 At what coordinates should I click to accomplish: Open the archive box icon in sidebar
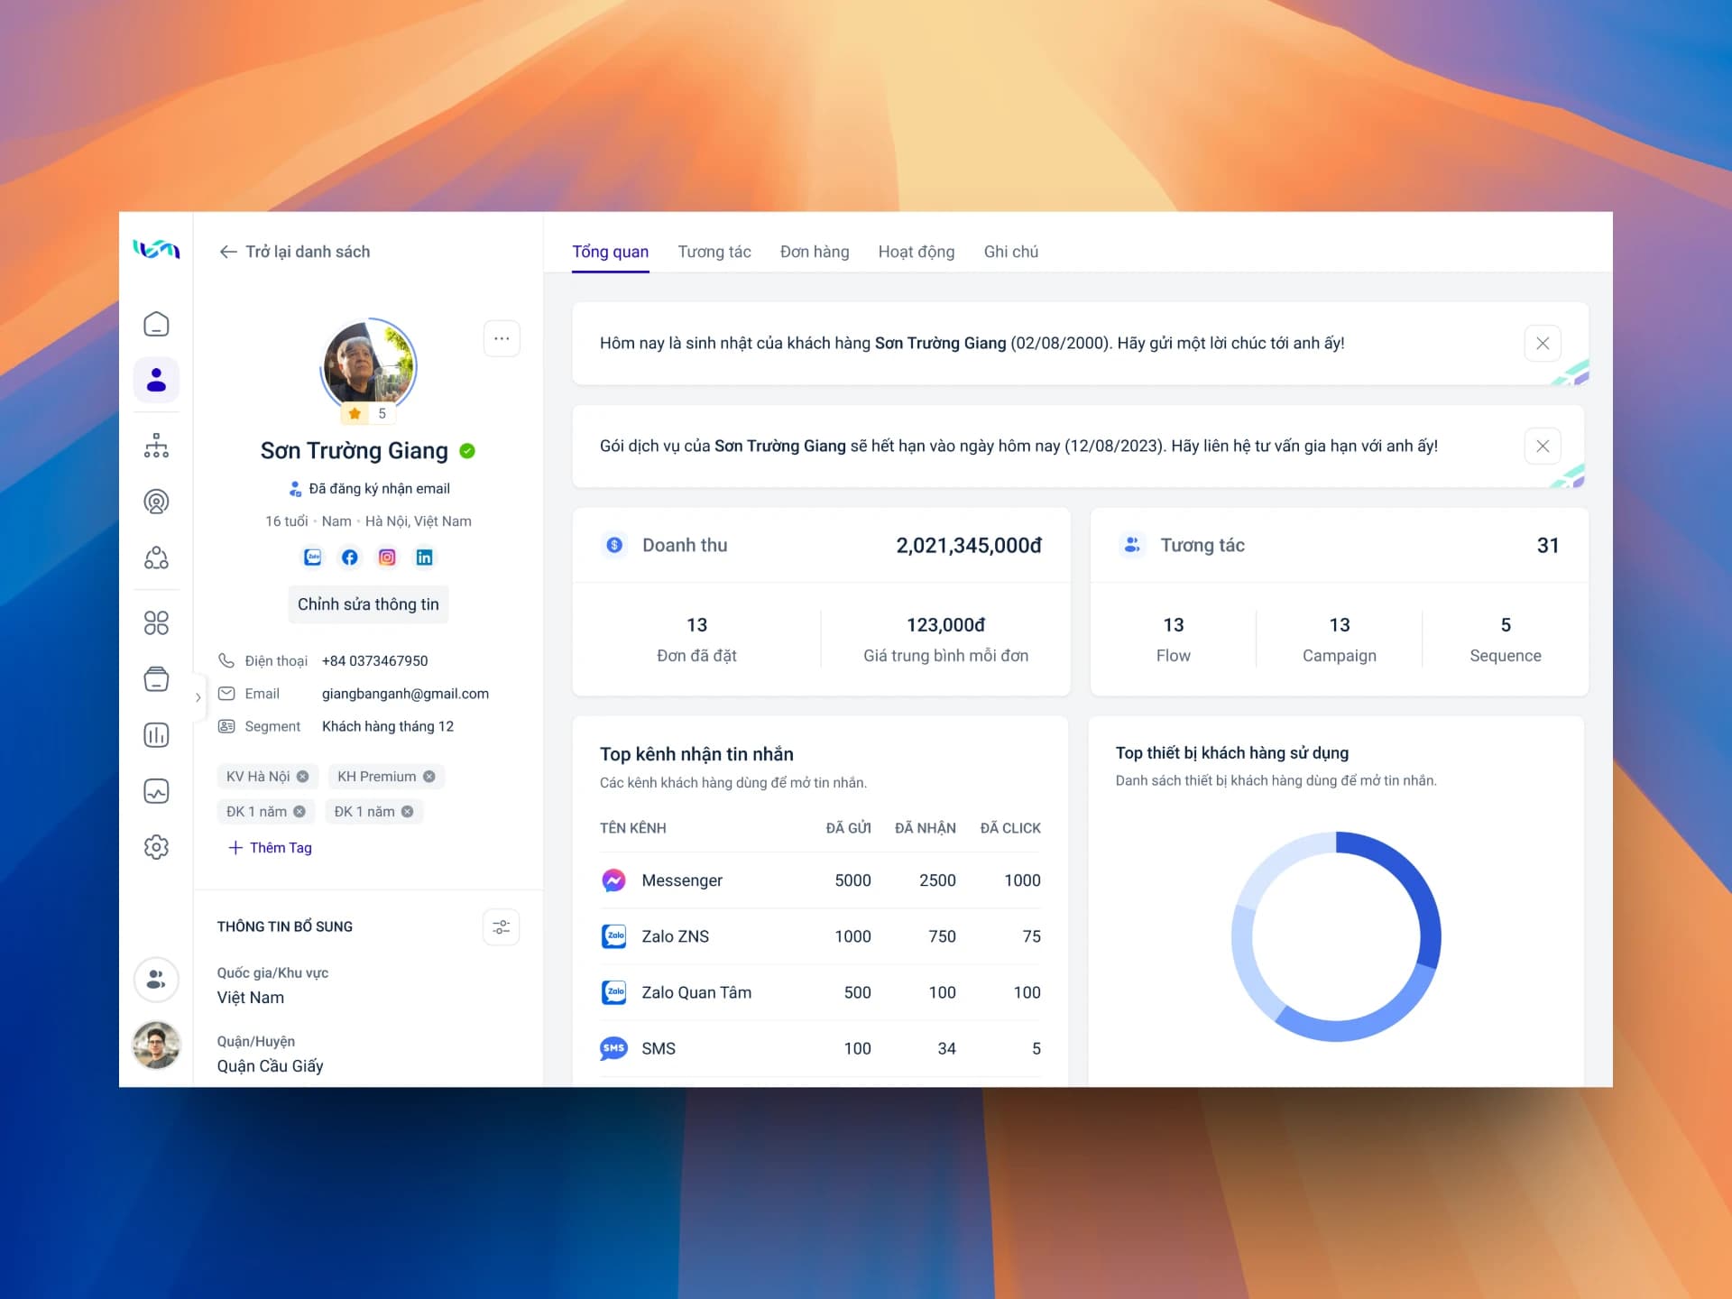coord(156,679)
